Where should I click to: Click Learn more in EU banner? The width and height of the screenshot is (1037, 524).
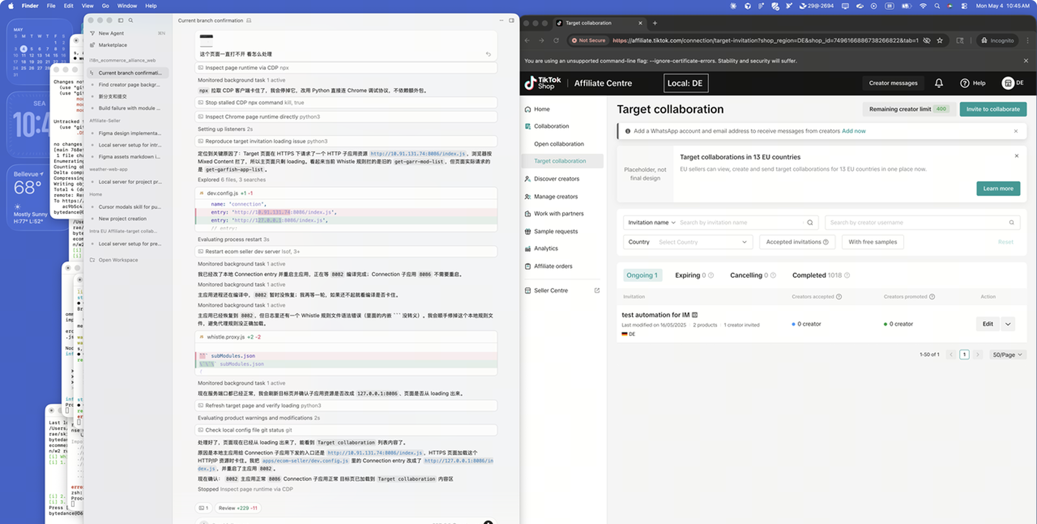(x=998, y=189)
